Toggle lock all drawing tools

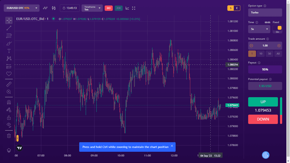(9, 118)
